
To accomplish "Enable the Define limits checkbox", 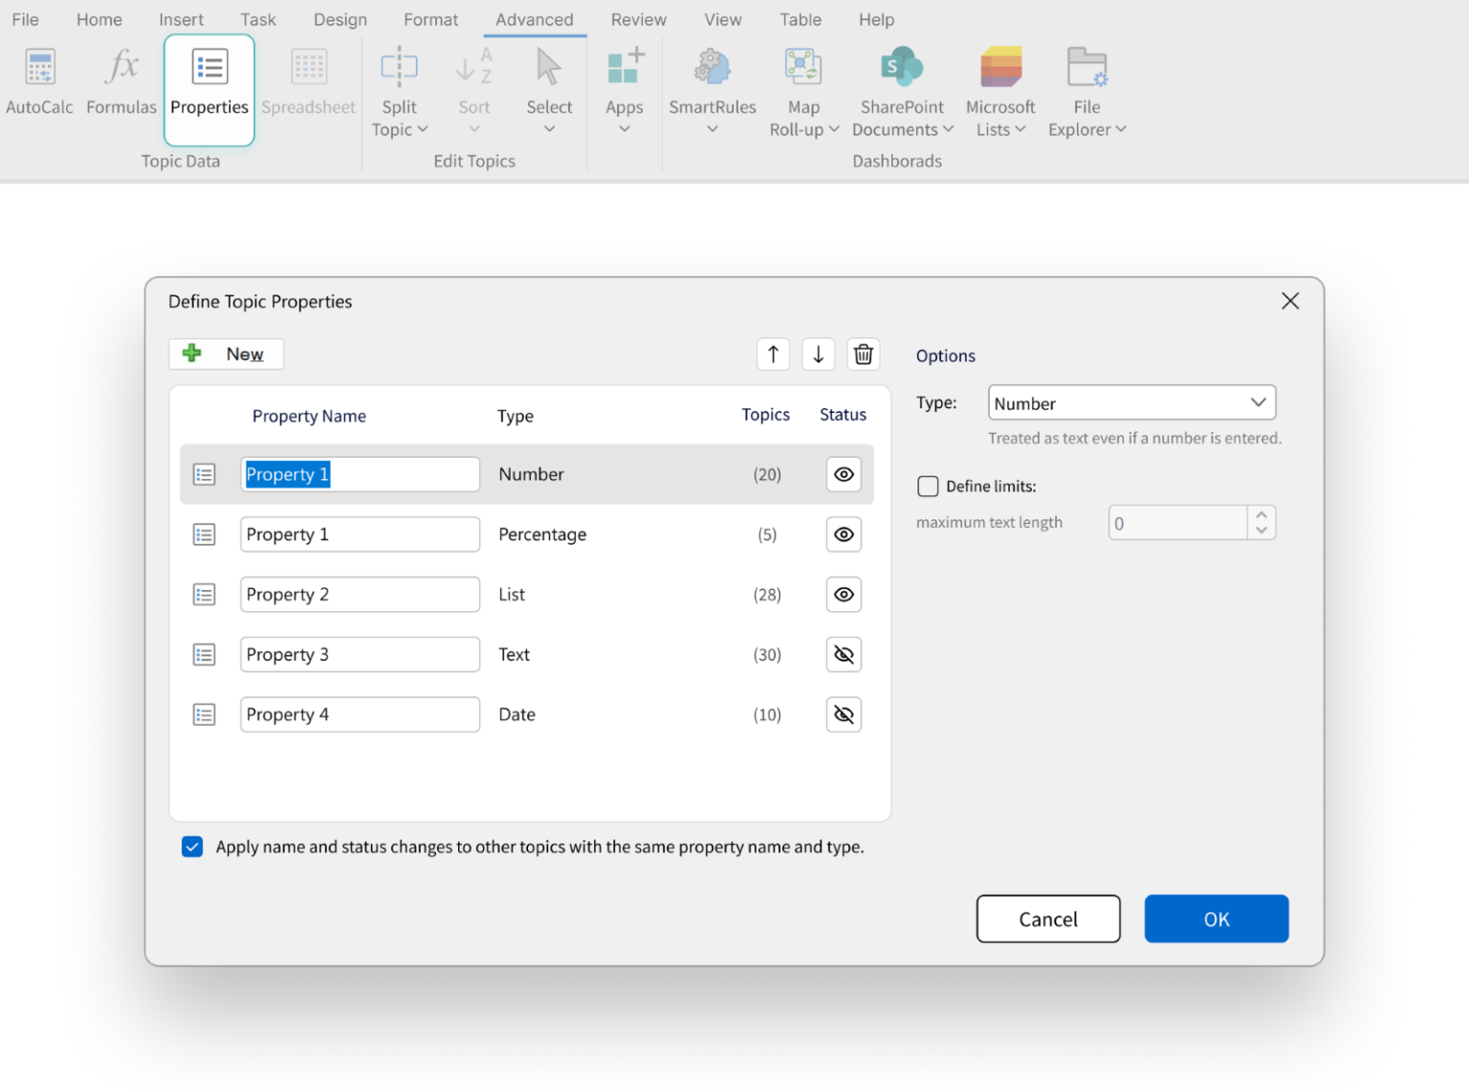I will [x=928, y=486].
